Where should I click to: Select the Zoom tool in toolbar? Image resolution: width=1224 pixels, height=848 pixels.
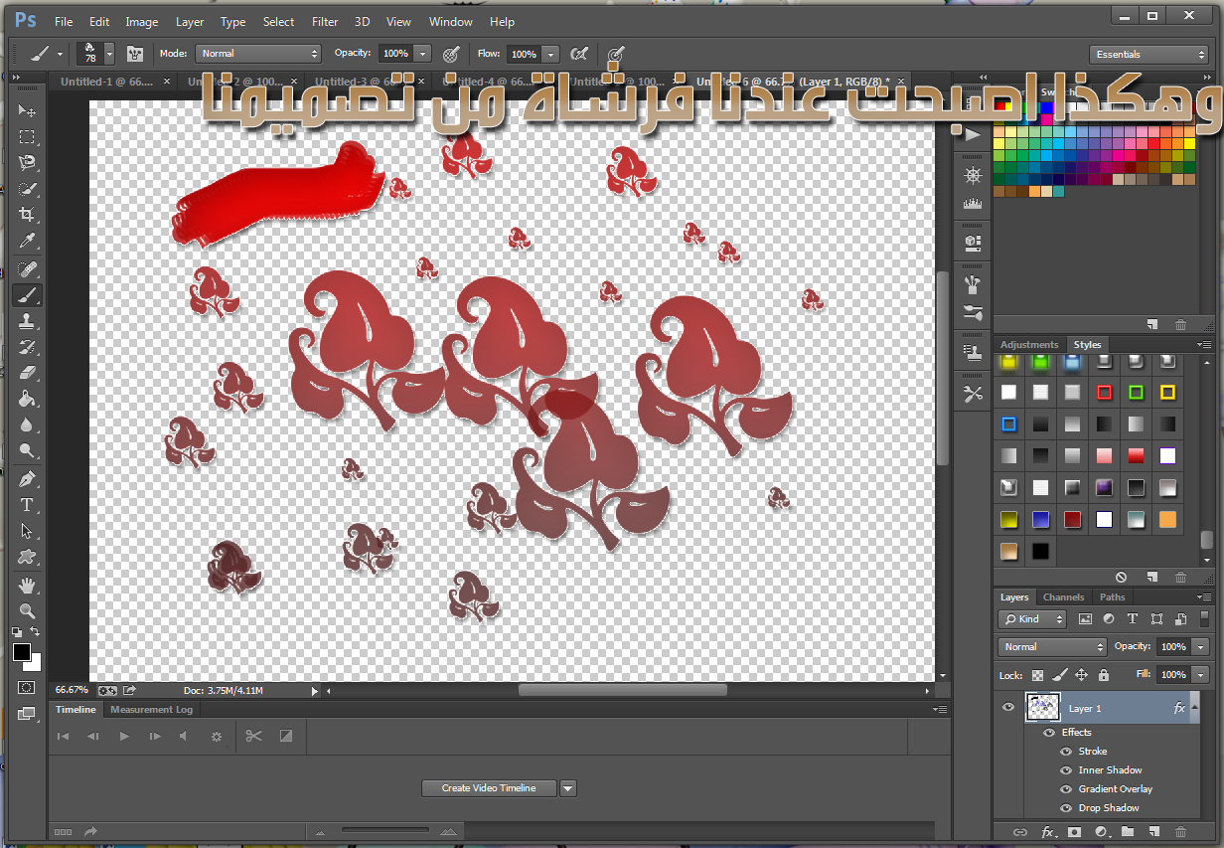pos(27,610)
